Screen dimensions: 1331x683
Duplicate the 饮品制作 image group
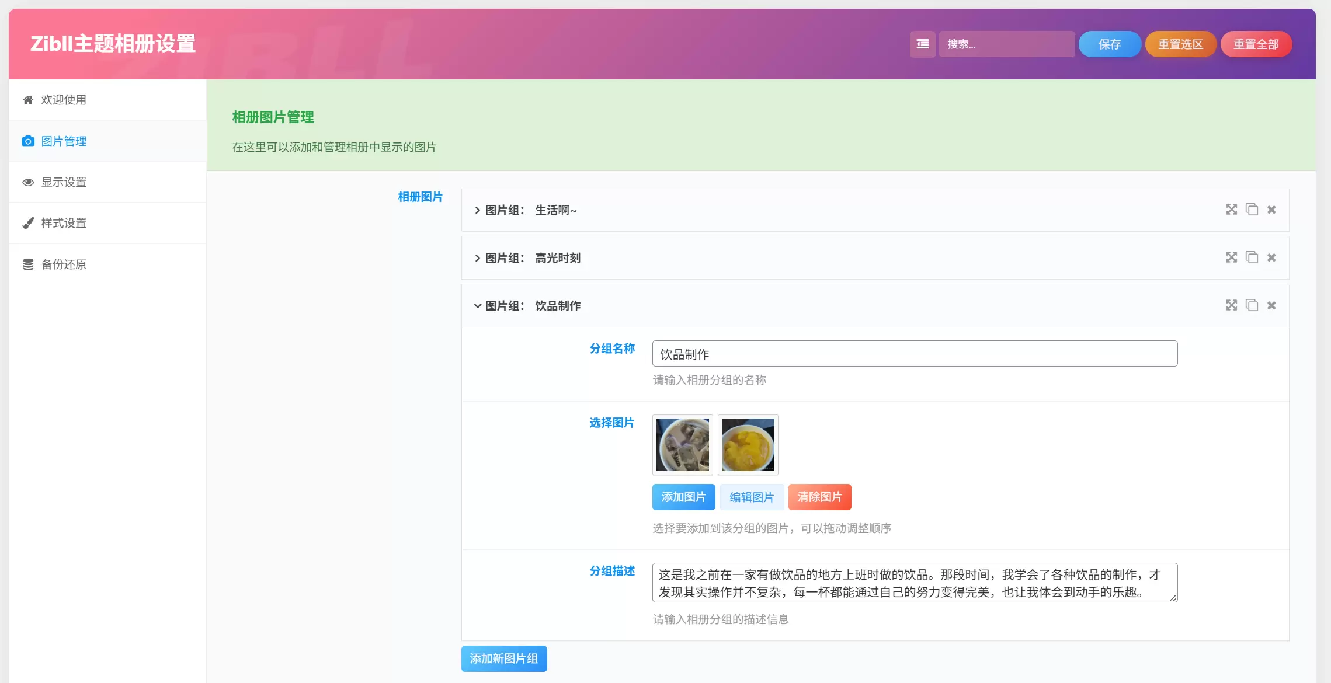pos(1252,305)
